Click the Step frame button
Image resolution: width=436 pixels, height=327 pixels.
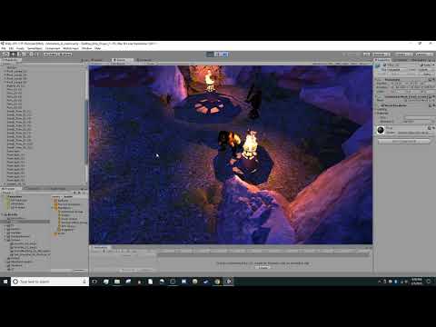(x=225, y=54)
